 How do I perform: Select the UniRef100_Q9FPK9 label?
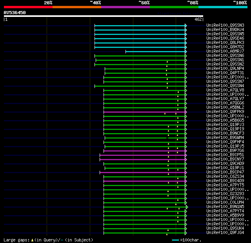tap(225, 112)
